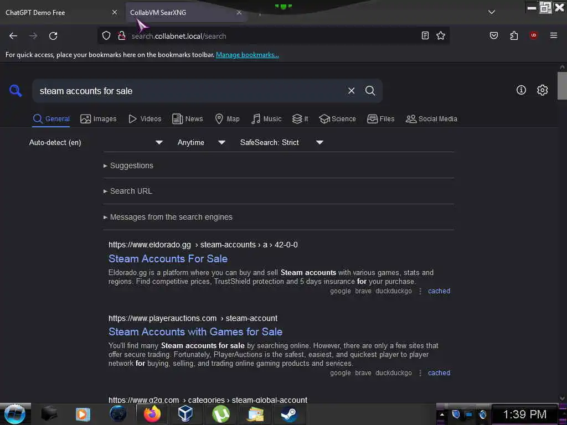Screen dimensions: 567x425
Task: Open the media player taskbar icon
Action: (x=83, y=414)
